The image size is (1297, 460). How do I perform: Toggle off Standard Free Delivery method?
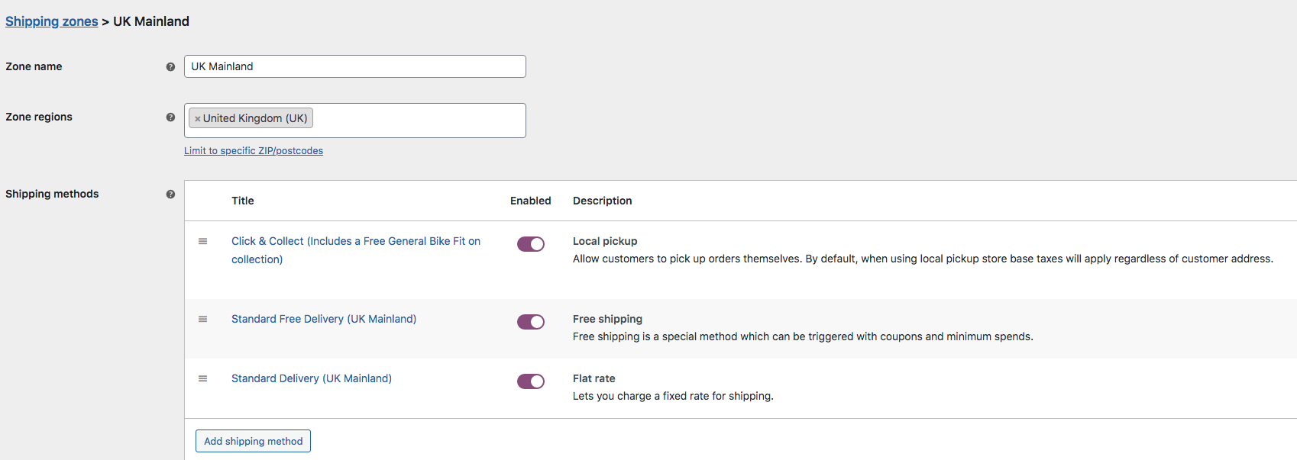[x=531, y=322]
